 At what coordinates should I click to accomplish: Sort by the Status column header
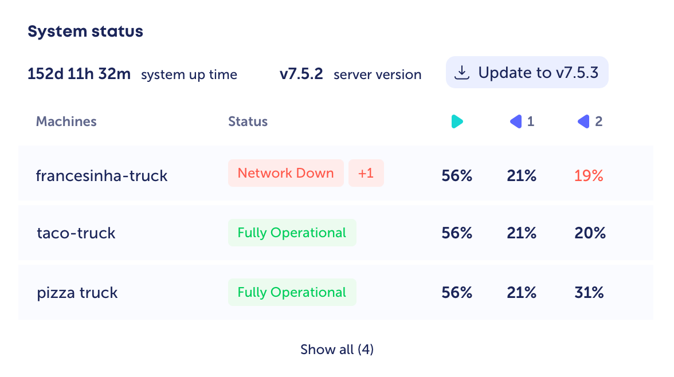click(248, 121)
